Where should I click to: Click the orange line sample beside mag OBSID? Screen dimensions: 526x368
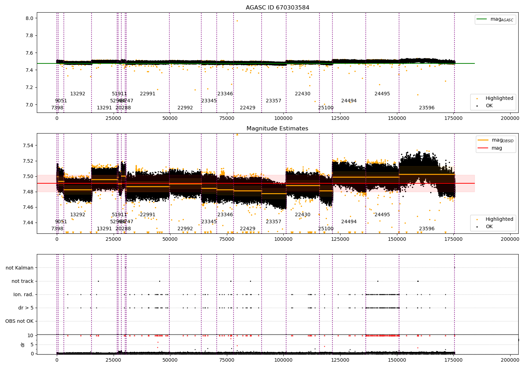tap(483, 140)
